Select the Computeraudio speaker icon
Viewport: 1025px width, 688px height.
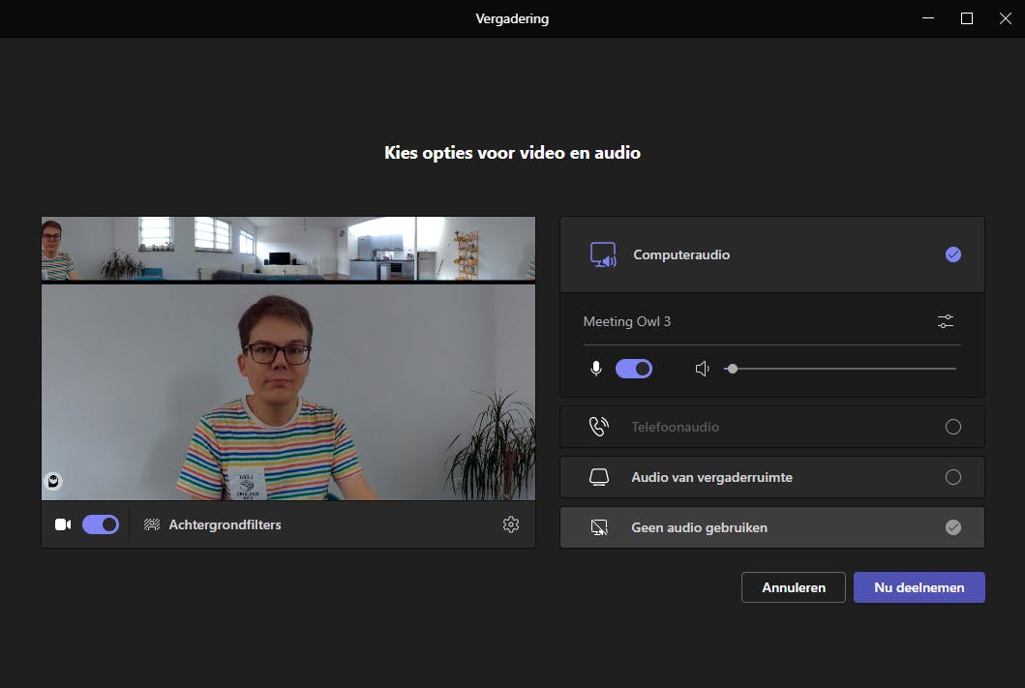(x=603, y=254)
